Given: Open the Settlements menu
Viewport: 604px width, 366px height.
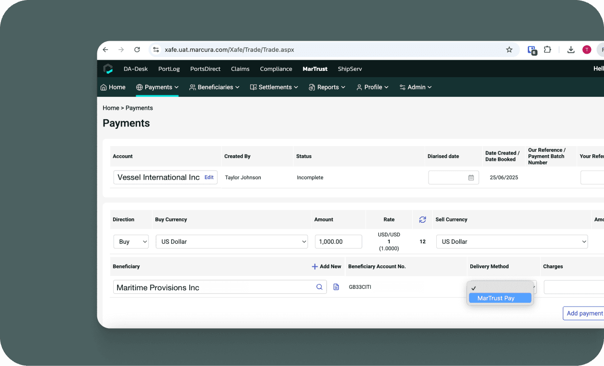Looking at the screenshot, I should click(274, 87).
